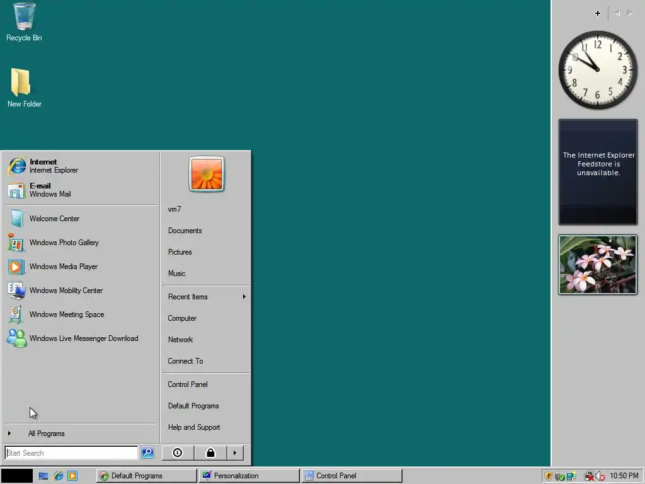This screenshot has height=484, width=645.
Task: Open Windows Live Messenger Download
Action: 81,338
